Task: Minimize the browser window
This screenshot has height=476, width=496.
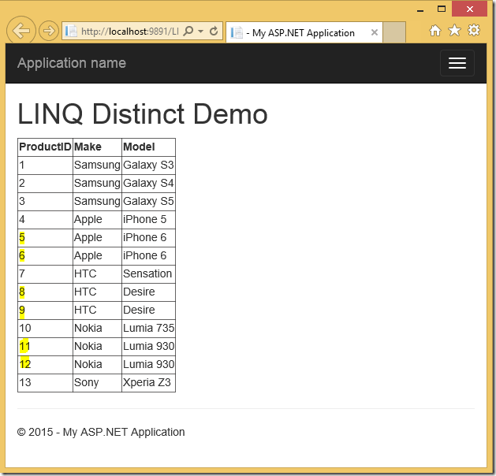Action: pyautogui.click(x=420, y=9)
